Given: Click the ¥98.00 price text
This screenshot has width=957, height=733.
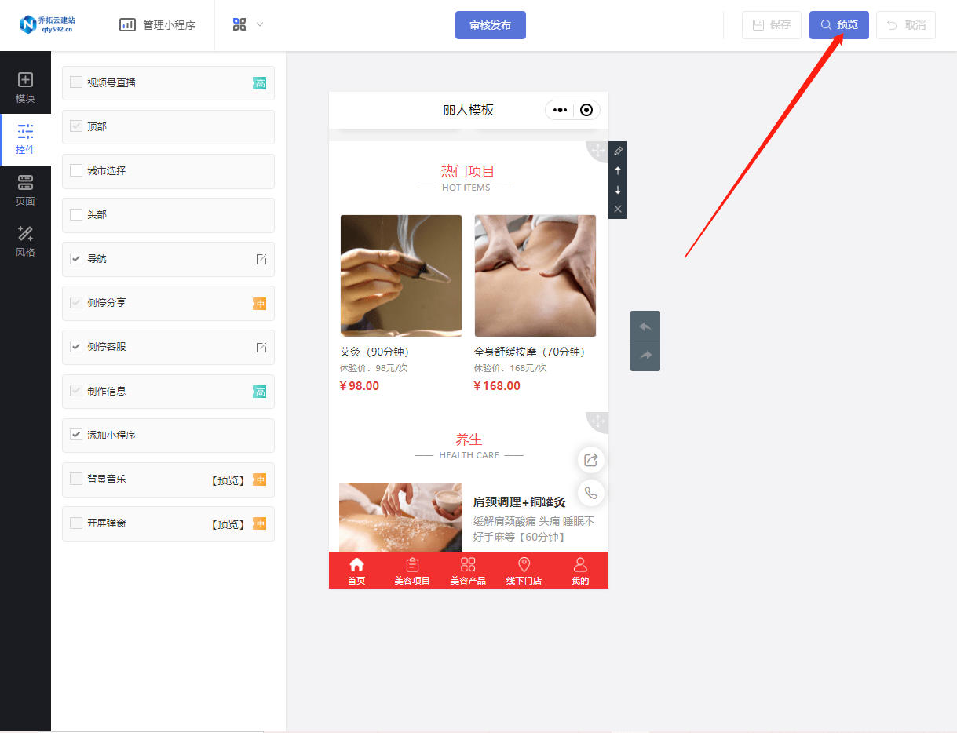Looking at the screenshot, I should (360, 386).
